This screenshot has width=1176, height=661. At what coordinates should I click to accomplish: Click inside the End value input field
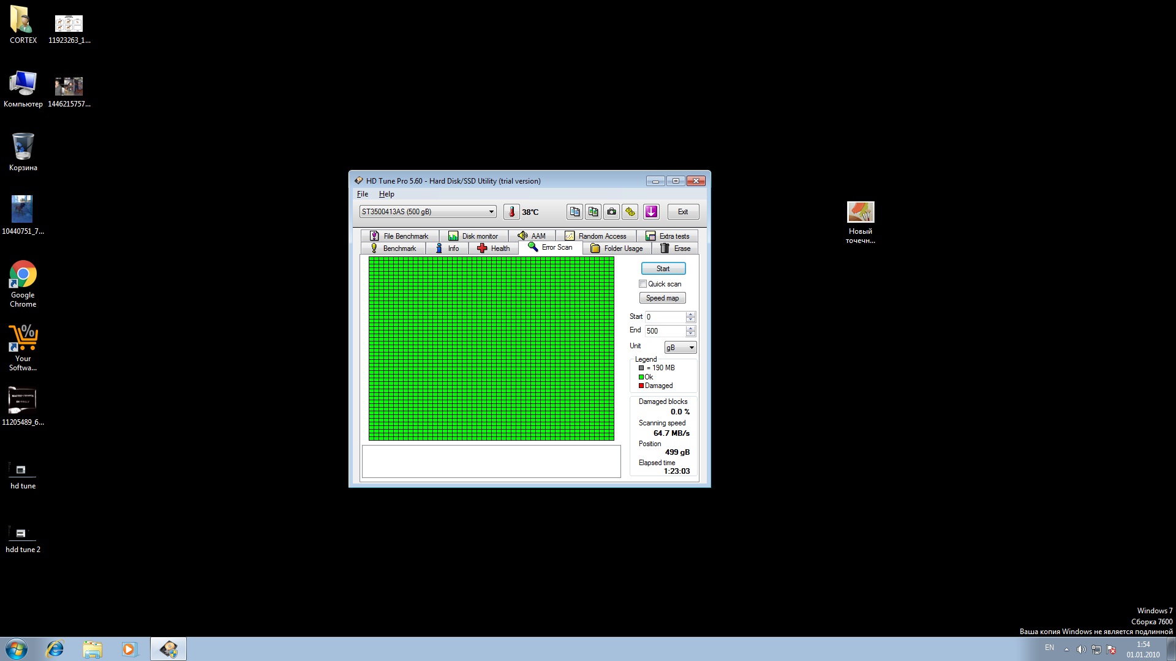(x=665, y=331)
